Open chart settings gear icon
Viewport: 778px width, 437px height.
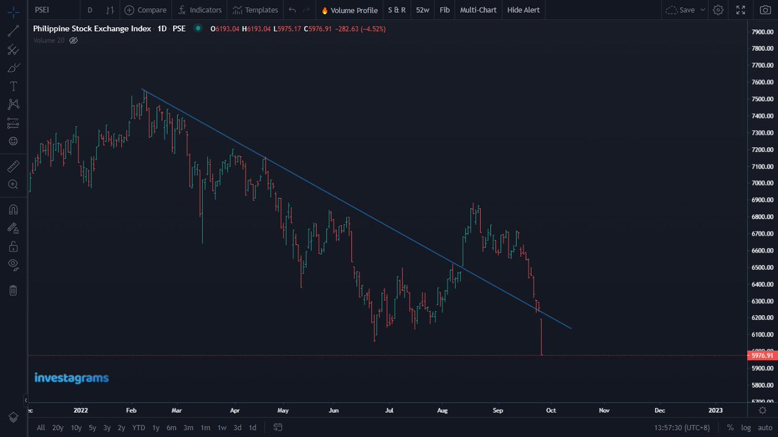click(718, 10)
